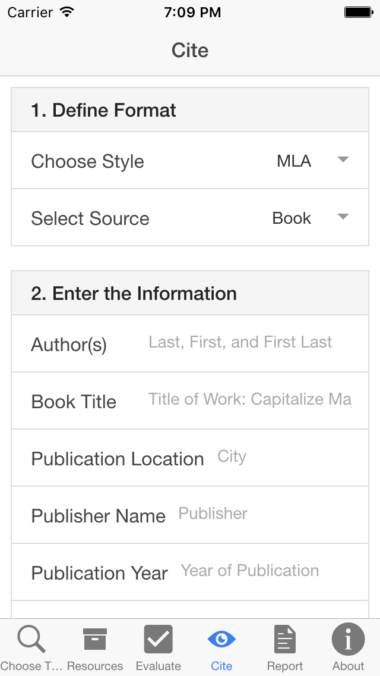This screenshot has width=380, height=676.
Task: Tap the Evaluate checkmark icon
Action: pos(158,640)
